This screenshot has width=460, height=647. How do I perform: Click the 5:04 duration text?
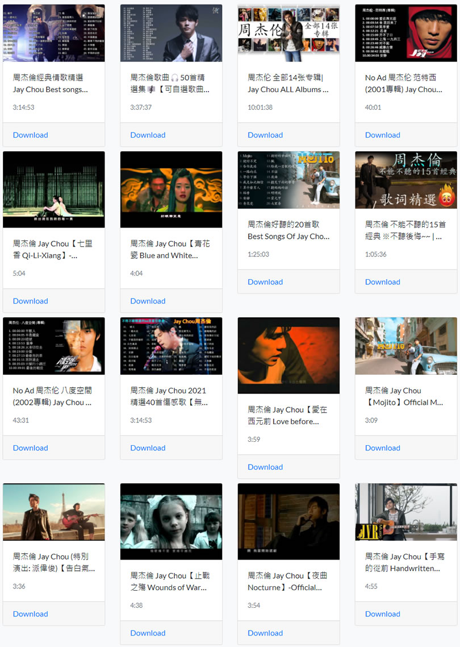pyautogui.click(x=19, y=273)
